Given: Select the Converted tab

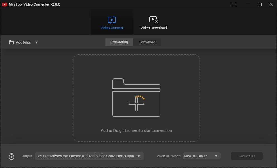Looking at the screenshot, I should 147,42.
